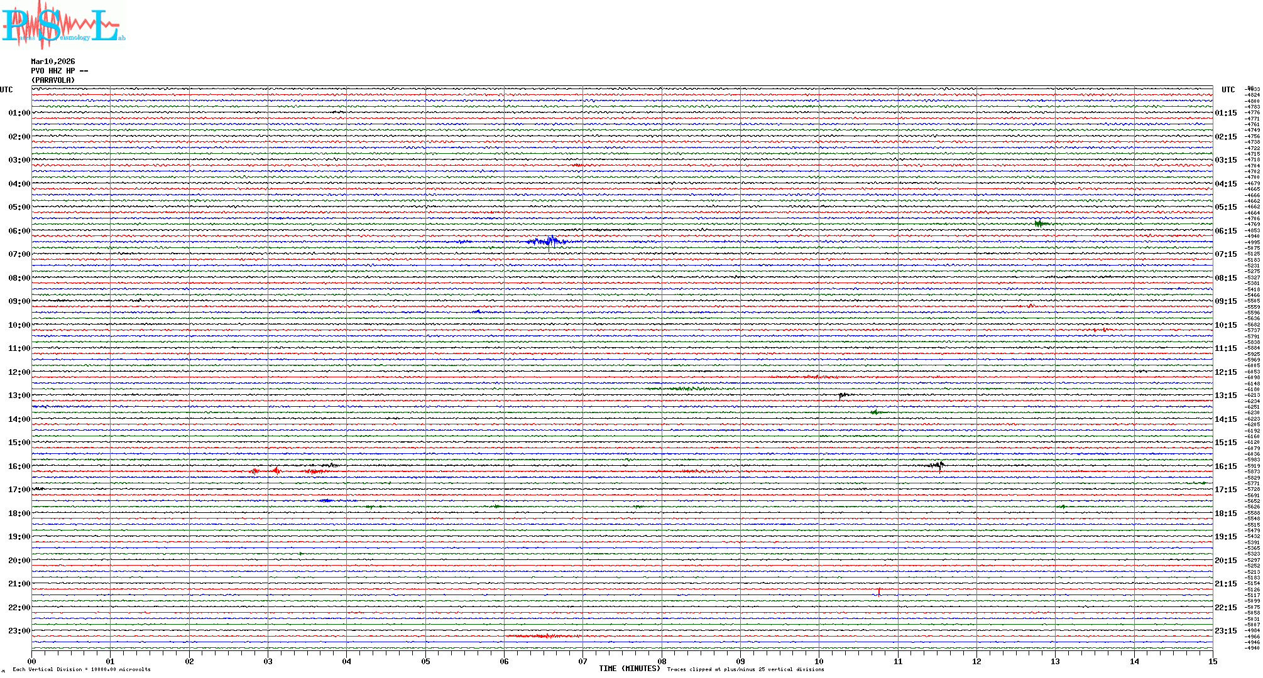Click the red vertical spike on the 21:15 trace
1263x678 pixels.
pyautogui.click(x=879, y=591)
